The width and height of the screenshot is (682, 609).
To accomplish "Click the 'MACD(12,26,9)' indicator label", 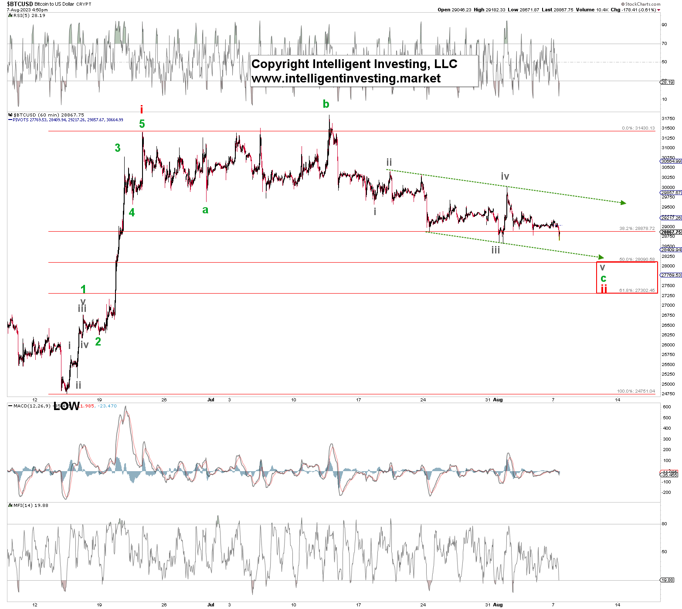I will click(32, 406).
